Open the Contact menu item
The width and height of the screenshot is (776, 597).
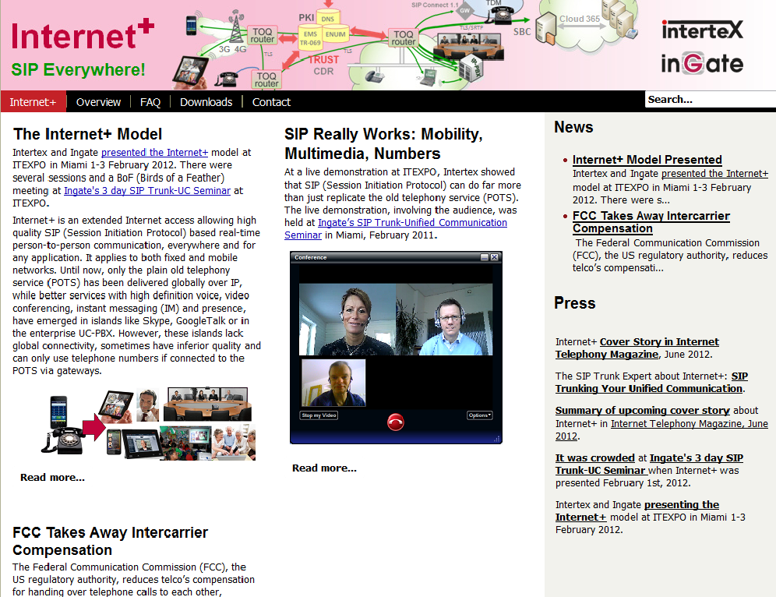click(271, 102)
